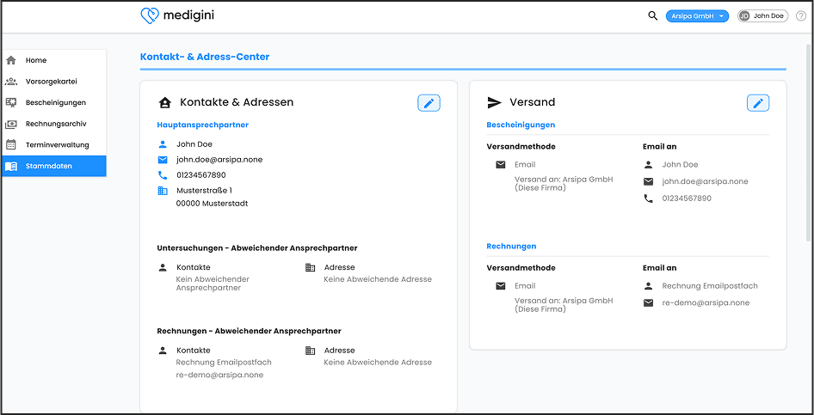Click Email envelope icon under Rechnungen Versandmethode

501,286
